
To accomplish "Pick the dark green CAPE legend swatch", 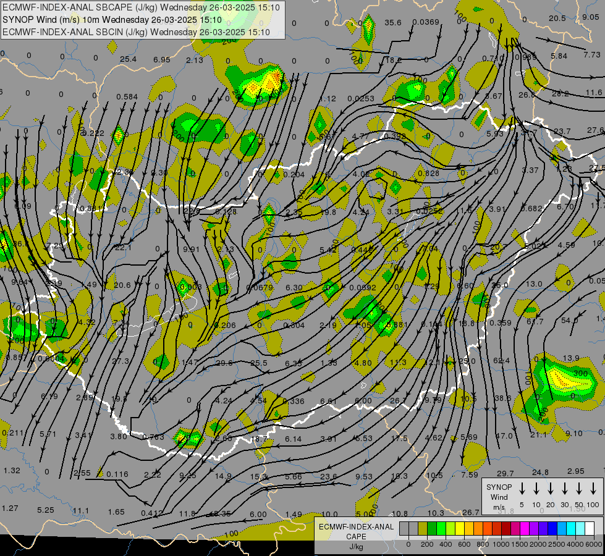I will [x=432, y=528].
